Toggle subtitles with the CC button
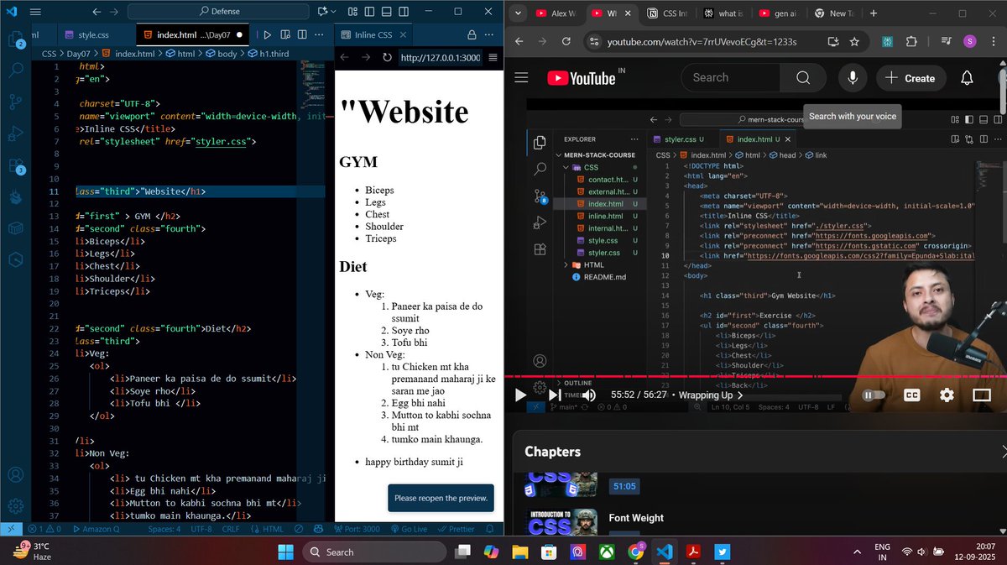 tap(911, 395)
